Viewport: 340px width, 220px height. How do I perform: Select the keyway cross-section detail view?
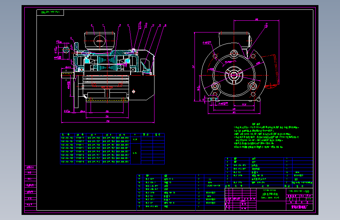[66, 50]
